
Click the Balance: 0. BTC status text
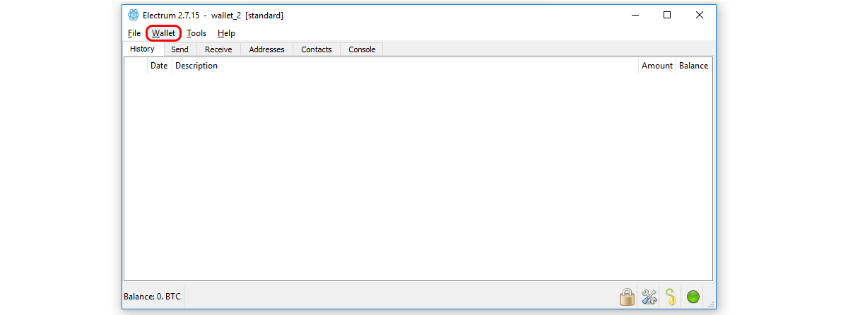153,297
